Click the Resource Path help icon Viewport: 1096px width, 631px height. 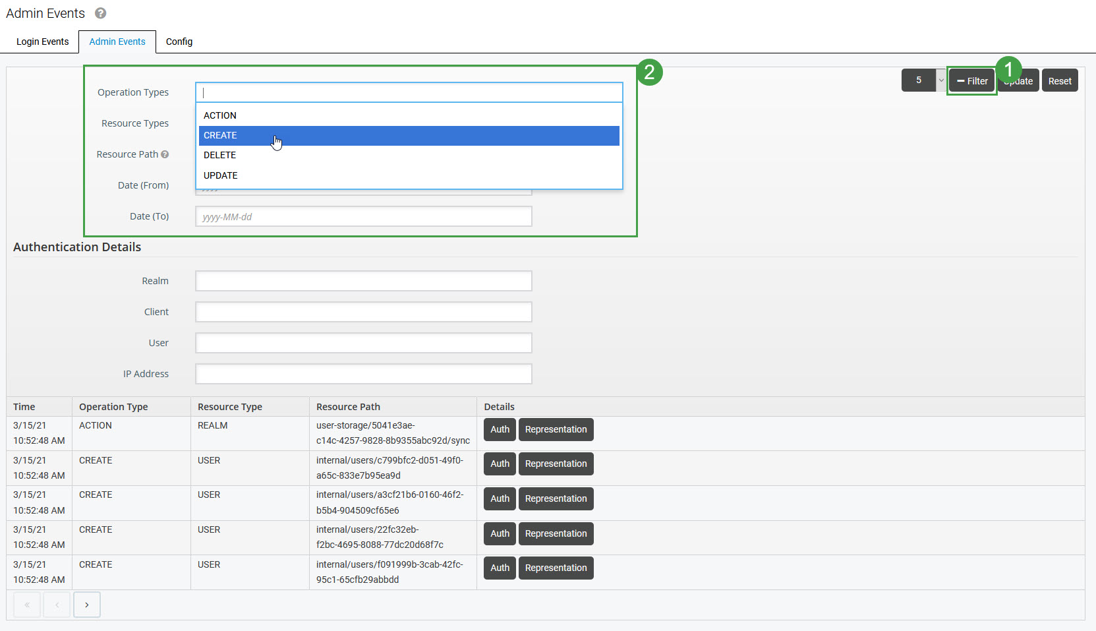(165, 154)
